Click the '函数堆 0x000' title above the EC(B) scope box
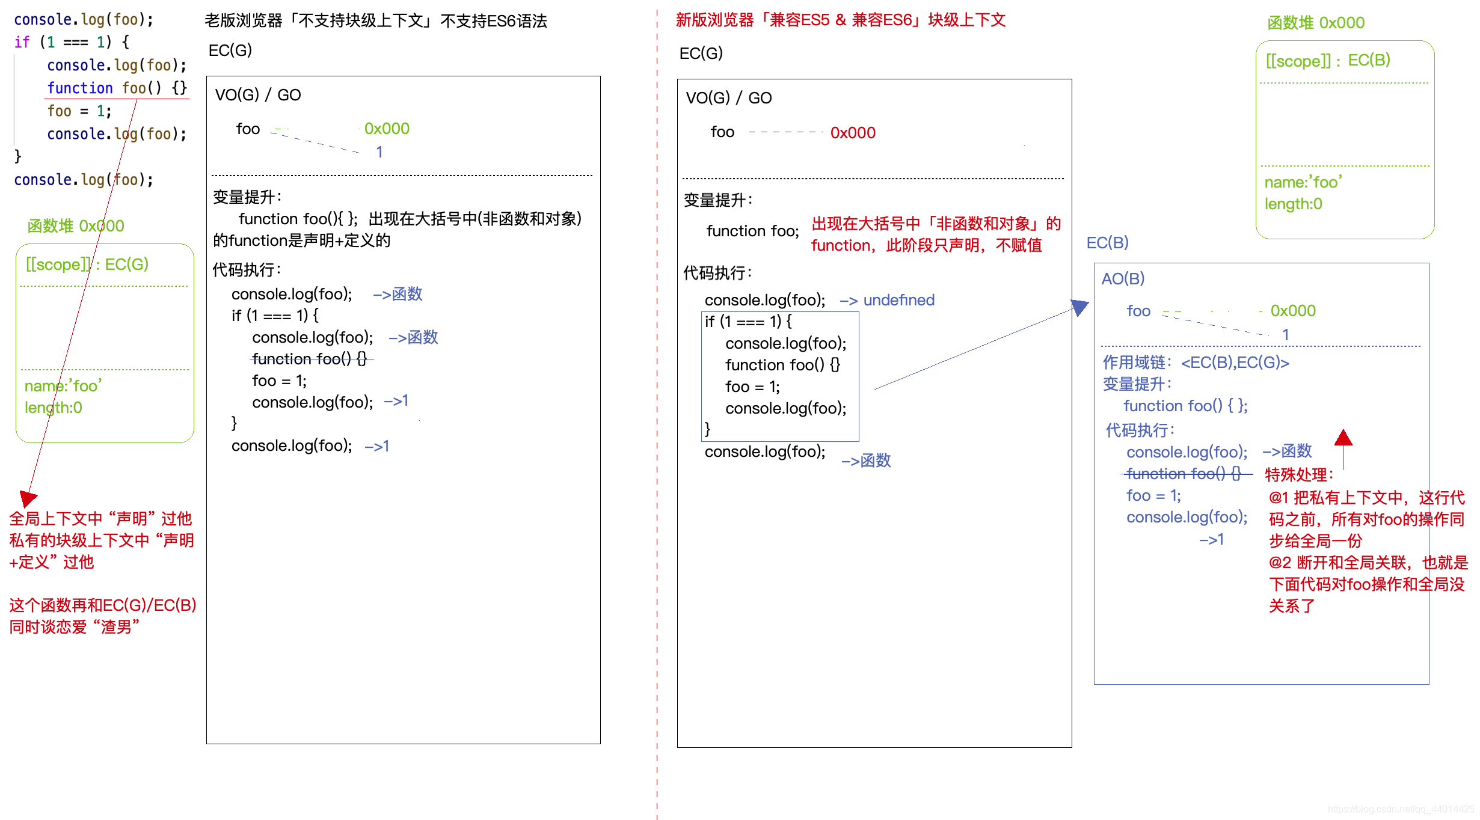Image resolution: width=1480 pixels, height=820 pixels. pyautogui.click(x=1316, y=23)
